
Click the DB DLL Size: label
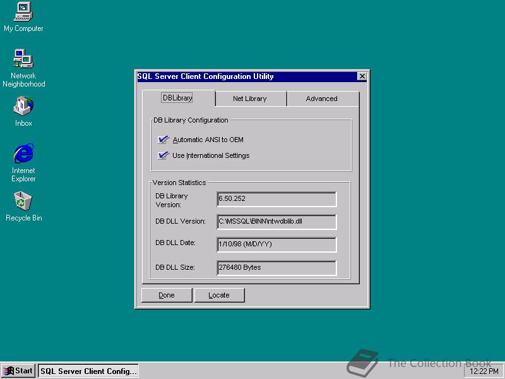[x=175, y=267]
